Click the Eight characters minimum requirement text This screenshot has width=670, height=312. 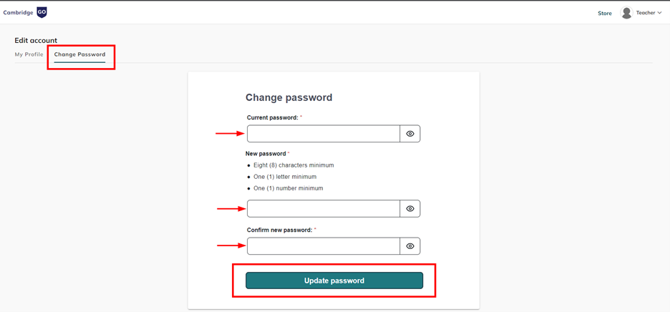[293, 165]
